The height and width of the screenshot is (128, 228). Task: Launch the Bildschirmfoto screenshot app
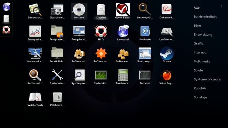[x=57, y=11]
